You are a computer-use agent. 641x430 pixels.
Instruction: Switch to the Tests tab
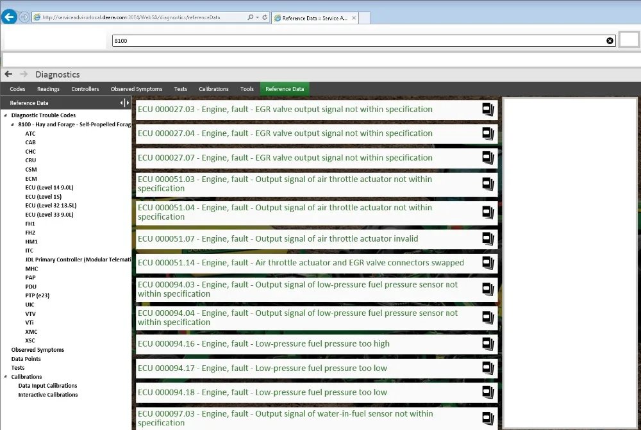click(181, 89)
